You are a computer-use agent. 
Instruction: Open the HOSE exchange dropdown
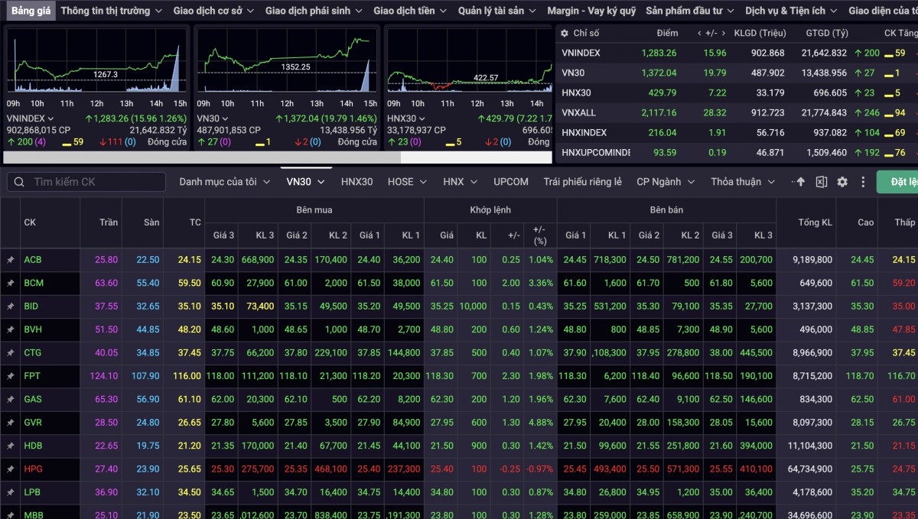[407, 182]
